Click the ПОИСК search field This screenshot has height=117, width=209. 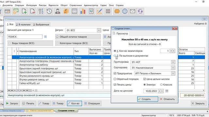click(25, 37)
